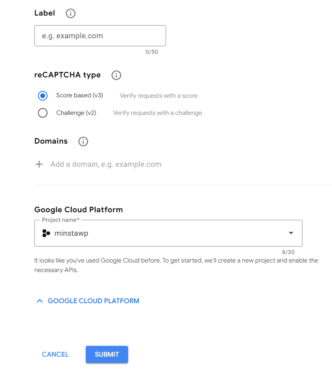Click inside the Label input field
332x371 pixels.
[x=100, y=36]
